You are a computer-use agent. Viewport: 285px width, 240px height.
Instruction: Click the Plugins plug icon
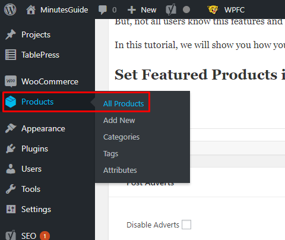[x=11, y=149]
